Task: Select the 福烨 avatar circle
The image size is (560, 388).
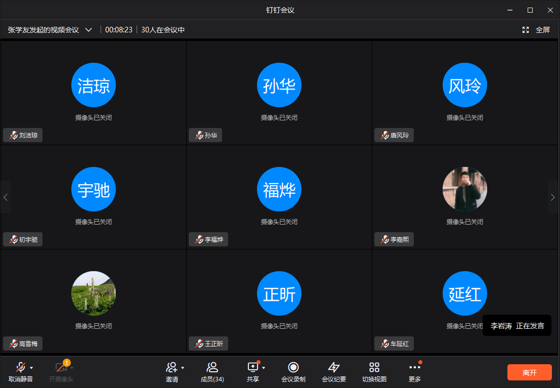Action: pyautogui.click(x=279, y=189)
